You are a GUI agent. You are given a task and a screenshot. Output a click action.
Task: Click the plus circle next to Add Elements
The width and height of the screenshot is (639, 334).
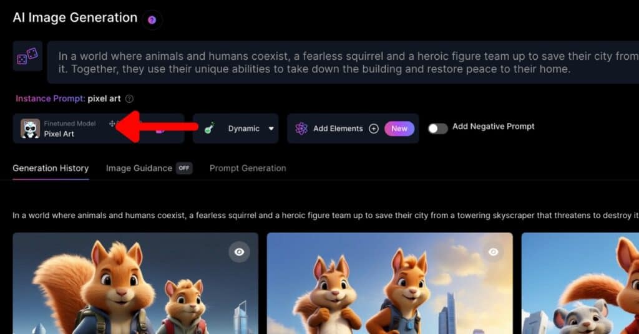374,128
